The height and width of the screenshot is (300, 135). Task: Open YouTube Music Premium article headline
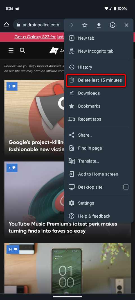(x=63, y=227)
